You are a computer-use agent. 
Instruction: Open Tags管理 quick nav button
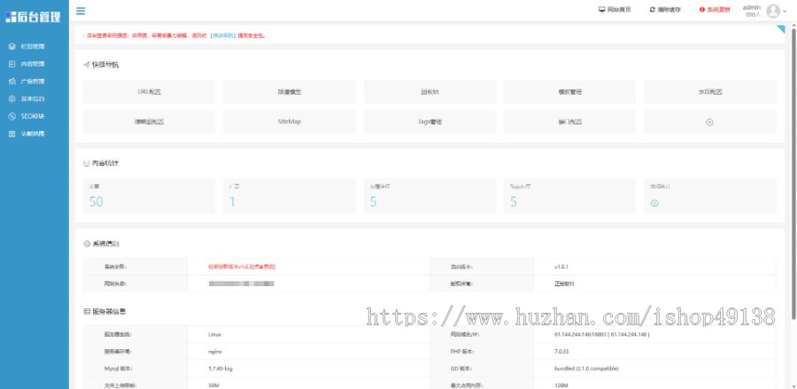pos(429,122)
